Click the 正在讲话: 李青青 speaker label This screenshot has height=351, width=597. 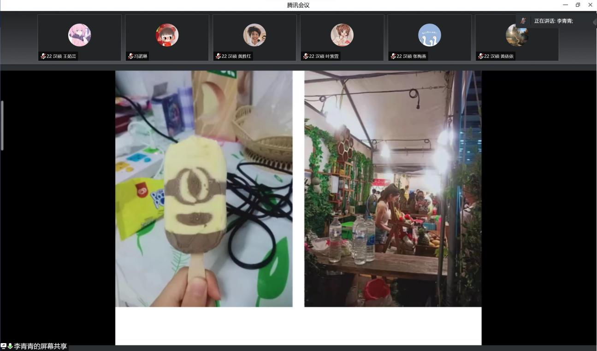[x=553, y=21]
